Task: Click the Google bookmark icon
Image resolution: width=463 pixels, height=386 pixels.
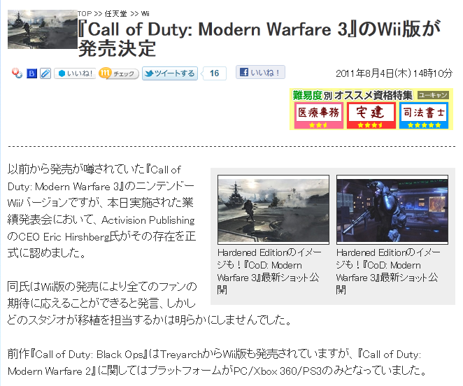Action: click(x=17, y=73)
